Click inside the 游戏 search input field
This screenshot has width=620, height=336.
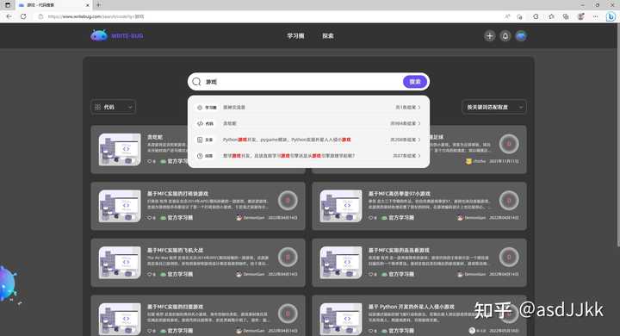coord(302,82)
